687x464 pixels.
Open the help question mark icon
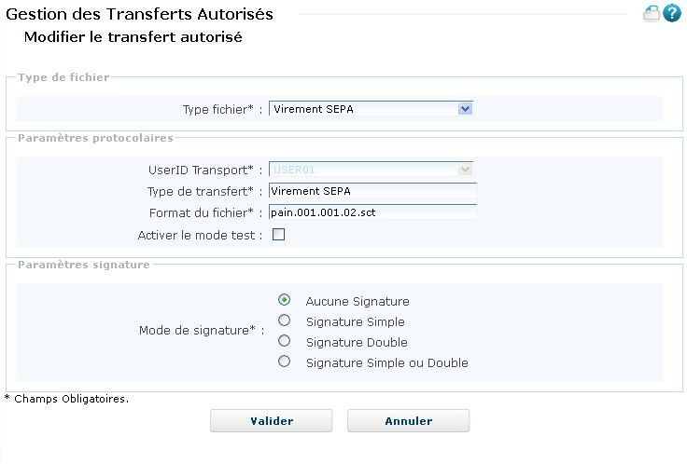coord(671,14)
